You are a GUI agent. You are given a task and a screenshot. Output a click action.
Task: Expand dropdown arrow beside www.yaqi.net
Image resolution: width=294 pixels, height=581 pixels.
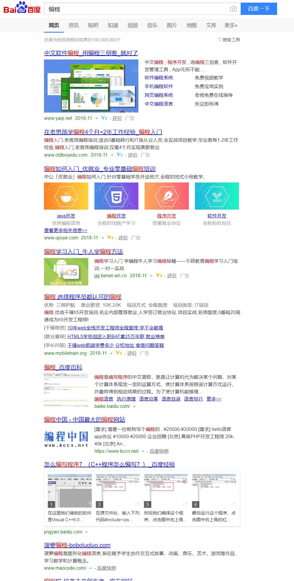click(x=96, y=118)
